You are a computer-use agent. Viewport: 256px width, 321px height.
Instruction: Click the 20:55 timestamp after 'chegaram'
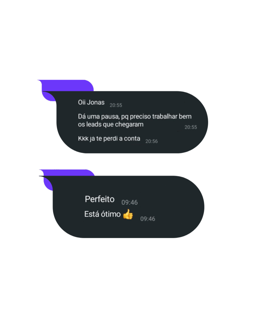[x=191, y=127]
